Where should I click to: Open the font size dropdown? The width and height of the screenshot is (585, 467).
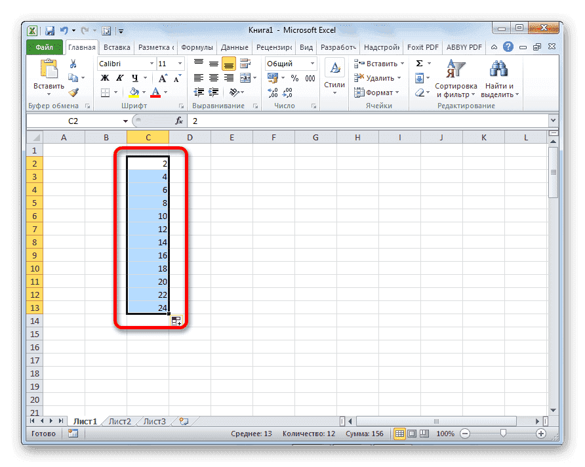179,63
